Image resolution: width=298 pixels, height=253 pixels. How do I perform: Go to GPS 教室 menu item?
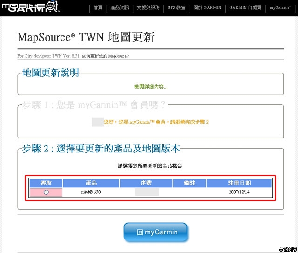click(176, 7)
